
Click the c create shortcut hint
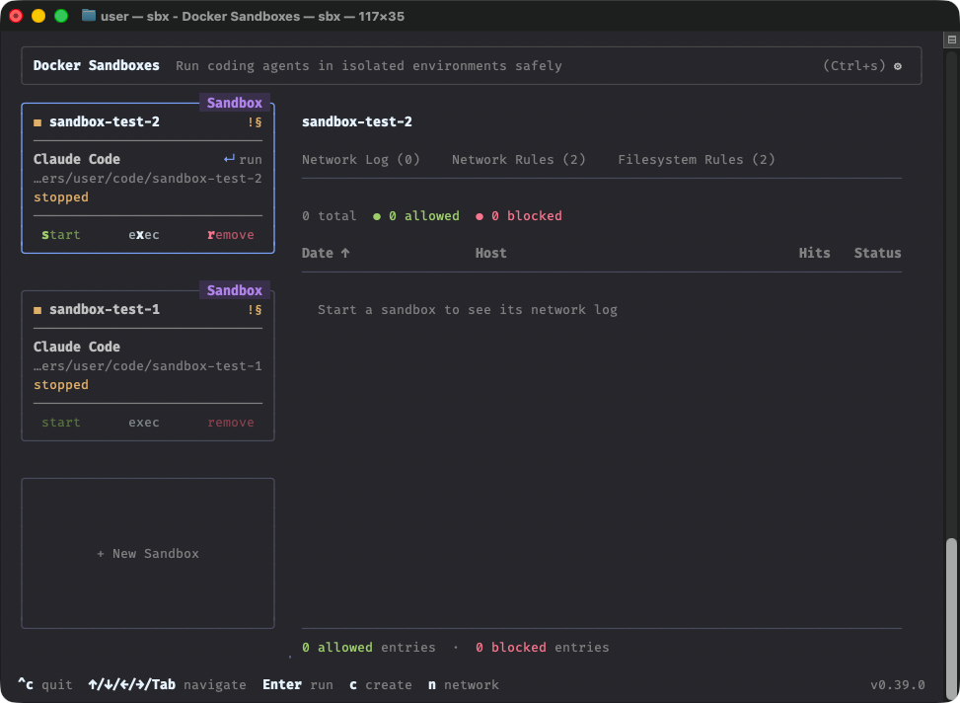pos(381,684)
